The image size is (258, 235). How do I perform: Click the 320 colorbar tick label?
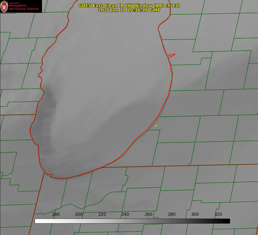click(x=218, y=214)
